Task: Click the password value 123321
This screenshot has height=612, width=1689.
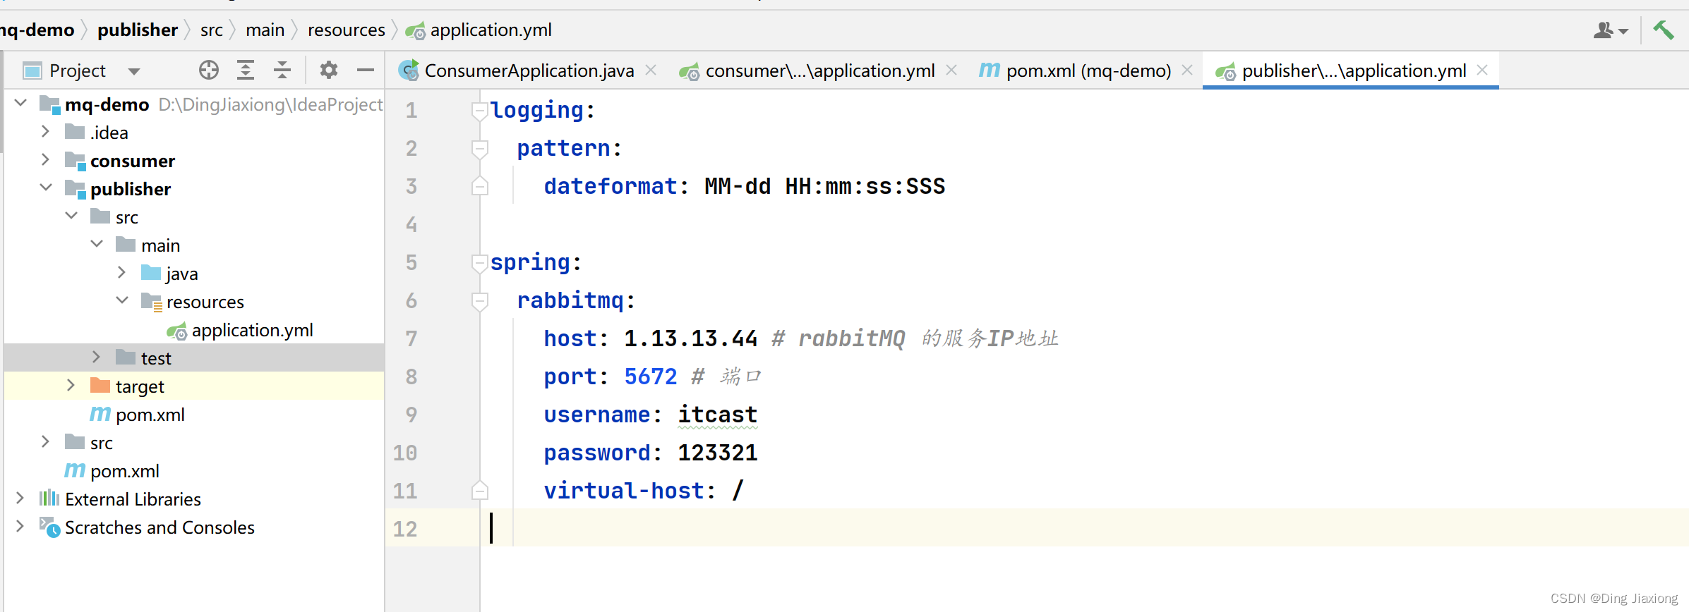Action: coord(718,453)
